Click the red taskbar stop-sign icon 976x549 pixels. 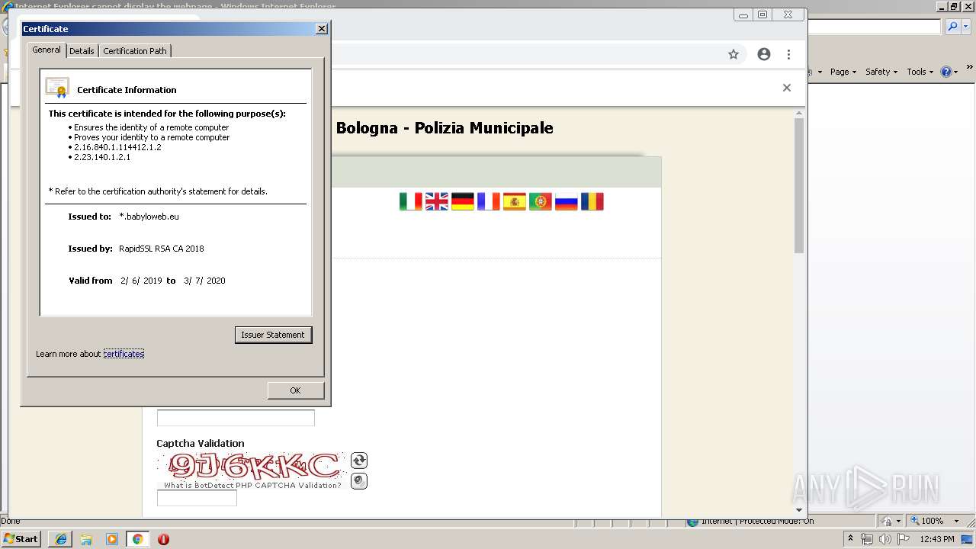coord(163,539)
